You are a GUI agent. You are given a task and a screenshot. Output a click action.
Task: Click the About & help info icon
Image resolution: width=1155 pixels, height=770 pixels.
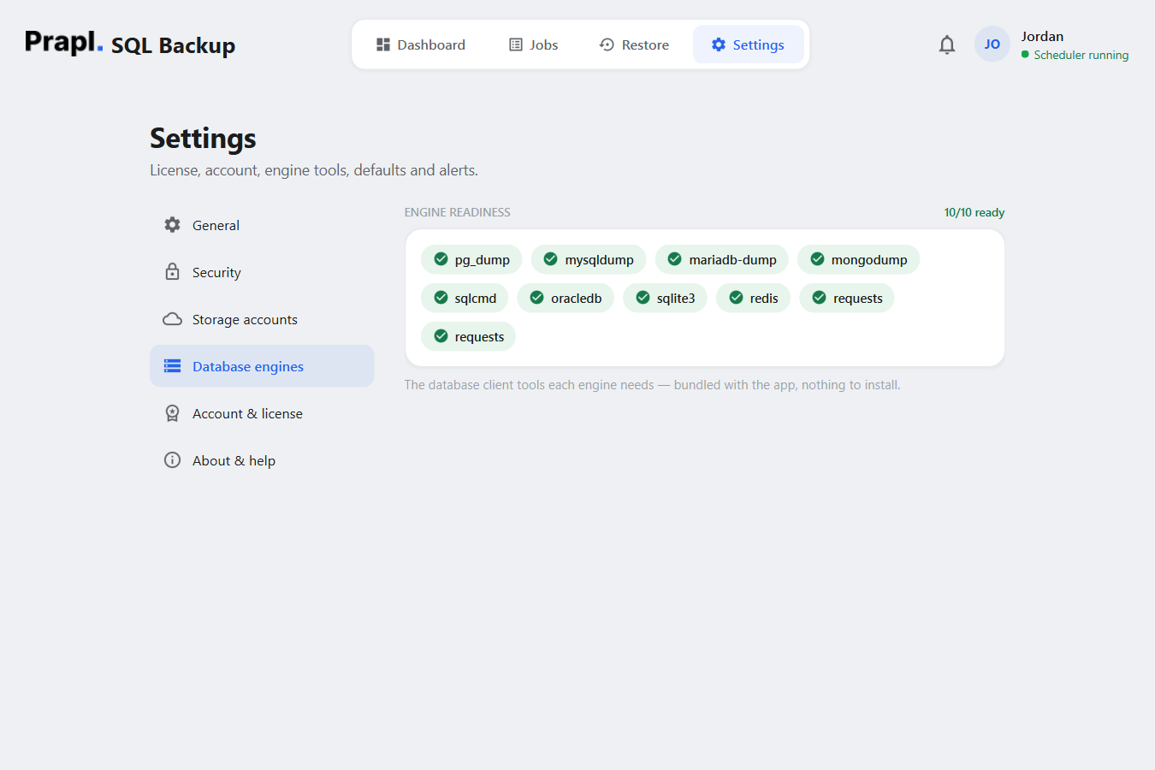[172, 460]
